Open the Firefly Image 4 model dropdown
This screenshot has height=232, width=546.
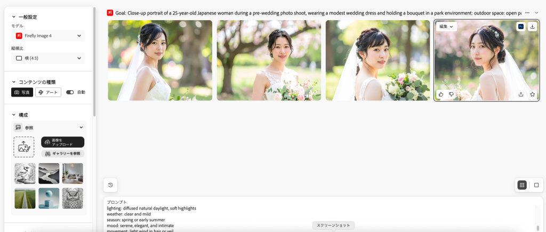click(x=48, y=36)
